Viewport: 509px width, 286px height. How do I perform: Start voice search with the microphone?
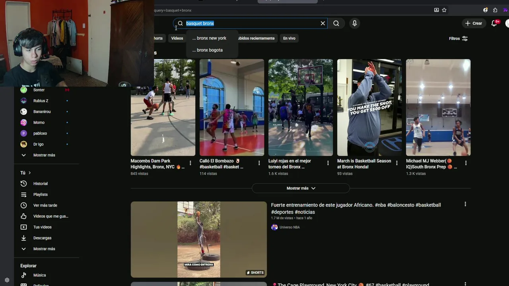354,23
